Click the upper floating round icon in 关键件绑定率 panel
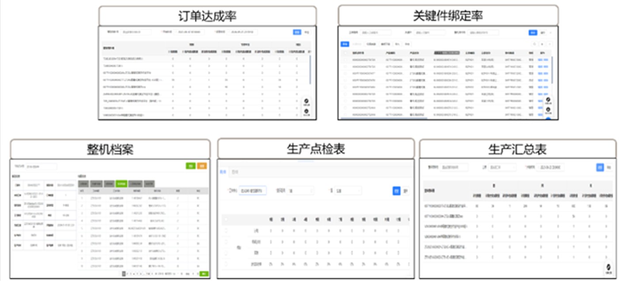This screenshot has width=619, height=281. point(548,99)
